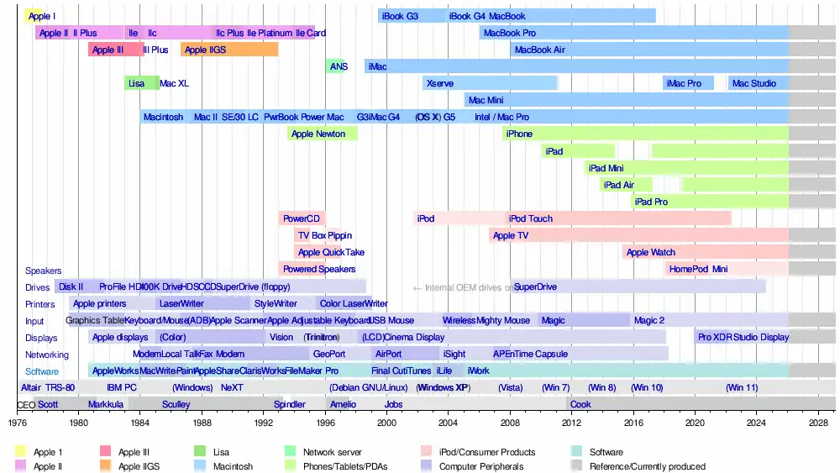Viewport: 840px width, 473px height.
Task: Click the Jobs CEO label
Action: pos(393,404)
